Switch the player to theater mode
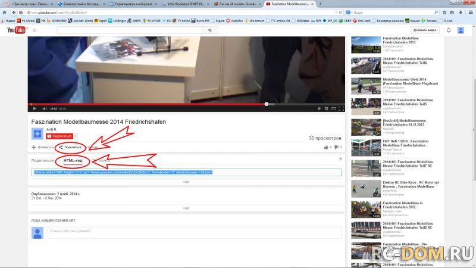Image resolution: width=476 pixels, height=268 pixels. [334, 108]
